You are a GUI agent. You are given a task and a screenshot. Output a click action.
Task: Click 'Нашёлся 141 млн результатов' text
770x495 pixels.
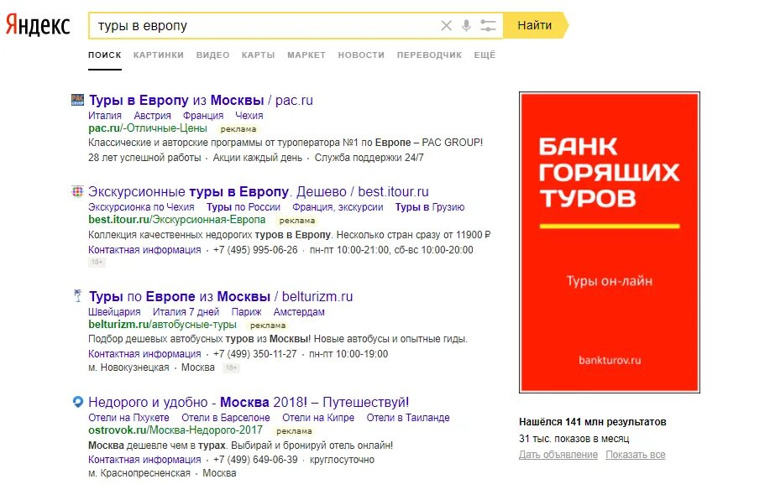(x=593, y=422)
